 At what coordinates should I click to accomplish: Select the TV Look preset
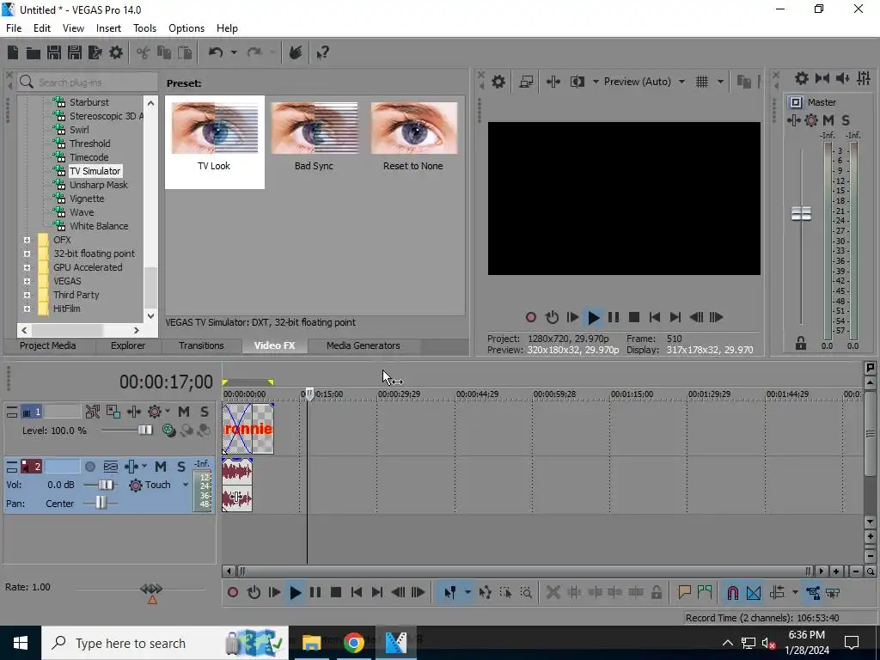[x=214, y=142]
